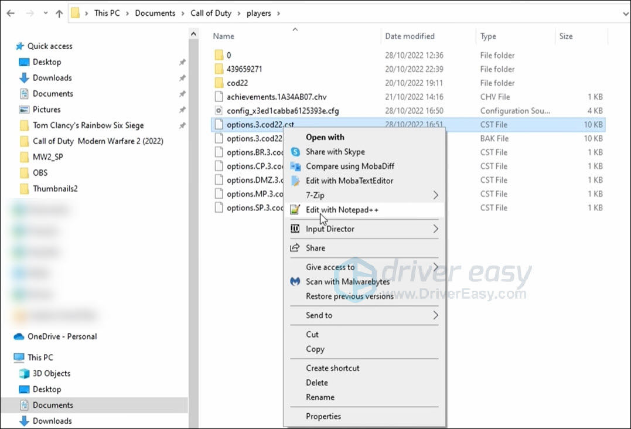Select Properties from the context menu
This screenshot has width=631, height=429.
[323, 417]
